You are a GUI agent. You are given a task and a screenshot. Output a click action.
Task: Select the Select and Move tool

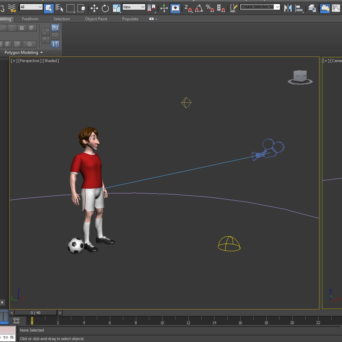(x=94, y=8)
